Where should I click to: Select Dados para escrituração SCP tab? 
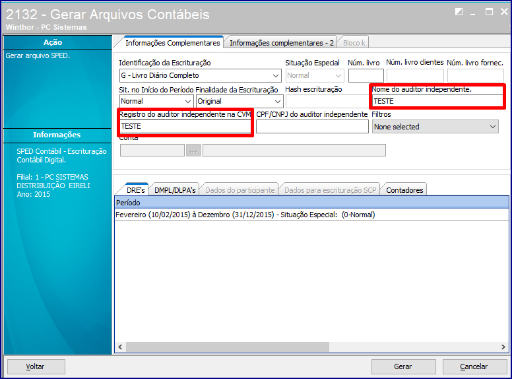[x=330, y=190]
